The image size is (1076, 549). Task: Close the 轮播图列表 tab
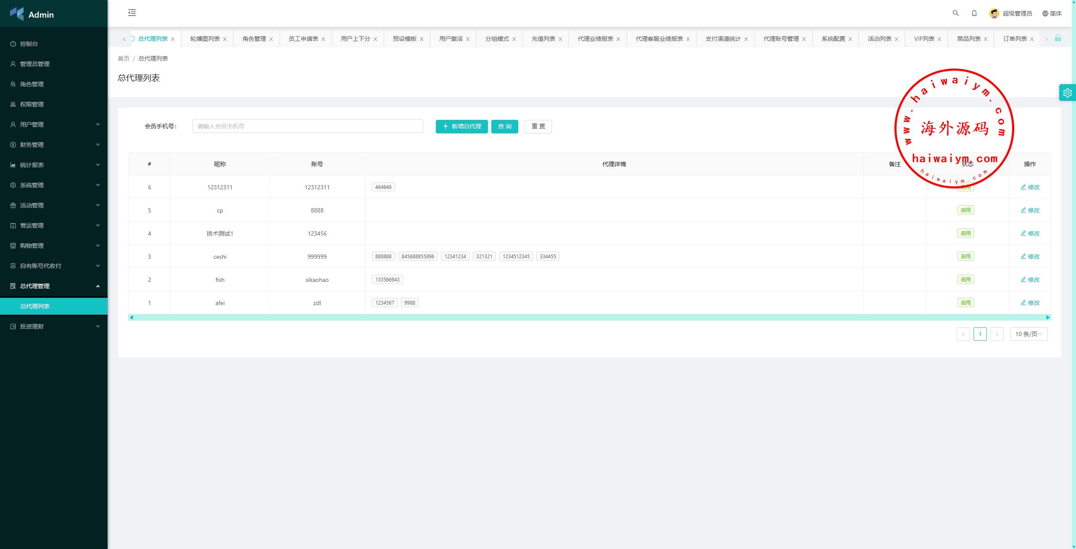pyautogui.click(x=225, y=39)
